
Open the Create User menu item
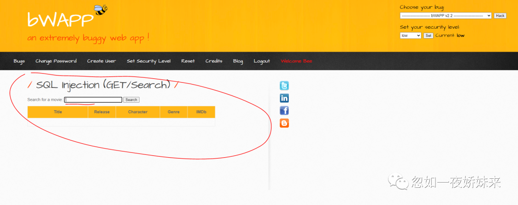101,61
